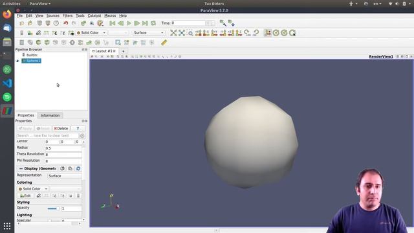Open Coloring Solid Color dropdown in Properties
Screen dimensions: 414x233
(33, 189)
